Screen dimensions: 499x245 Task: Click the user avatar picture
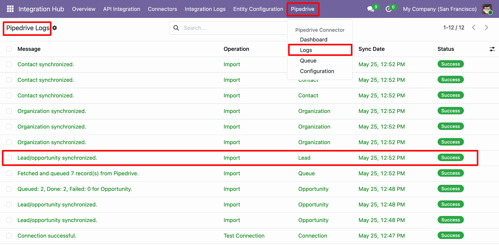(x=487, y=9)
